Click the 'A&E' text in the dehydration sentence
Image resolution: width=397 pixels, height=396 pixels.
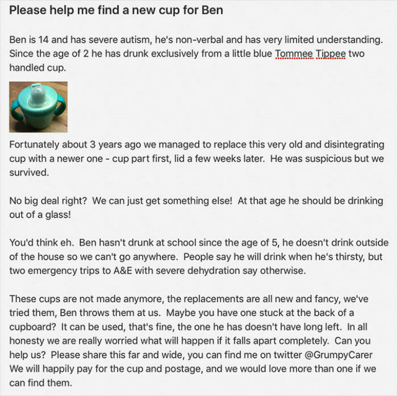pos(123,271)
